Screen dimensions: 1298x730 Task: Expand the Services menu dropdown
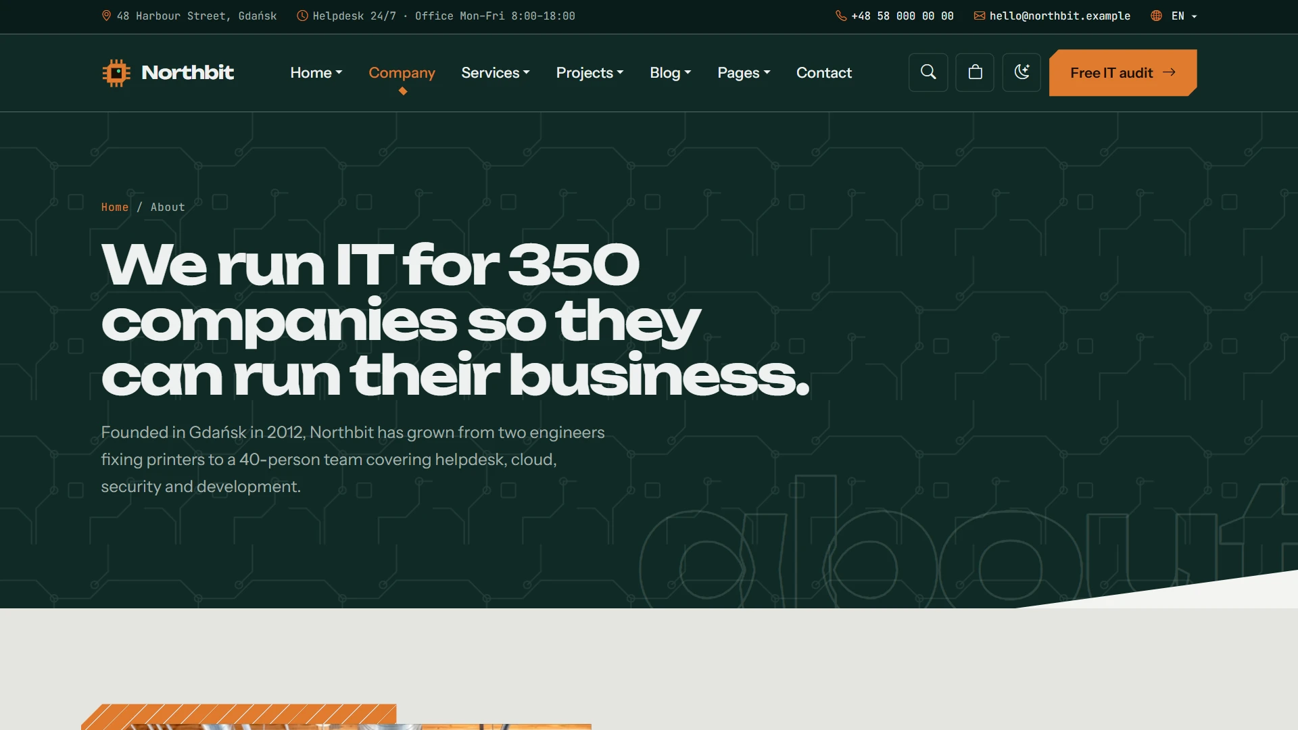click(x=496, y=72)
